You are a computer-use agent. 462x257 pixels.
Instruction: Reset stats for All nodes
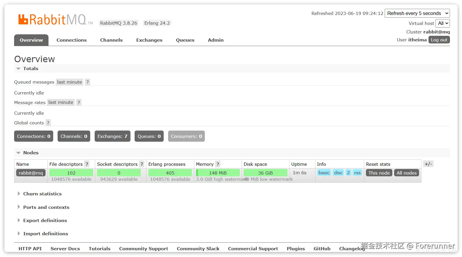coord(406,173)
